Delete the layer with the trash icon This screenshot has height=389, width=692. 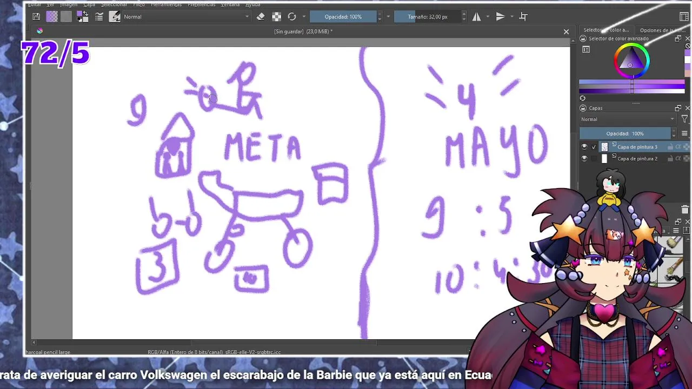(x=685, y=210)
